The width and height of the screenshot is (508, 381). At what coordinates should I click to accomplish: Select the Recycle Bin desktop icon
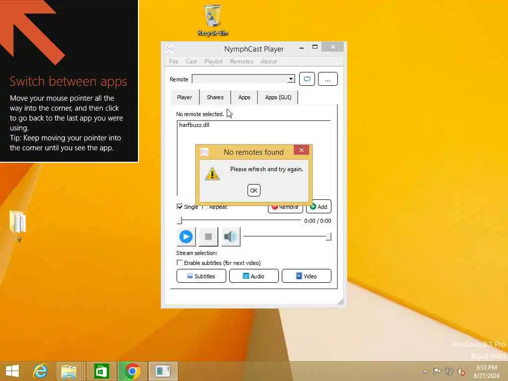(212, 20)
